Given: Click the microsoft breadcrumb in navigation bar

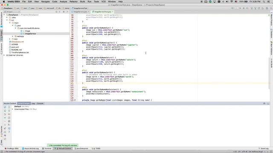Looking at the screenshot, I should click(x=49, y=8).
